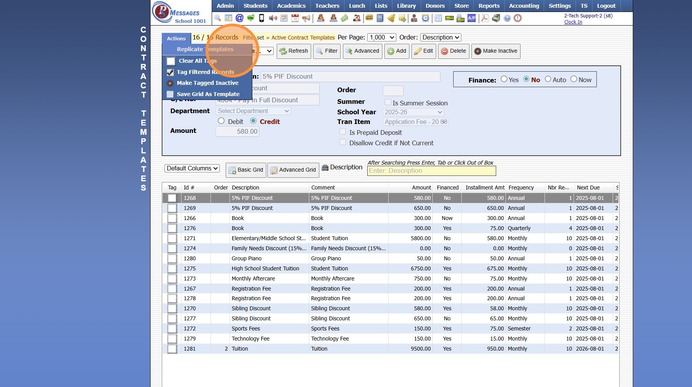Follow the Clock In link

click(x=573, y=22)
